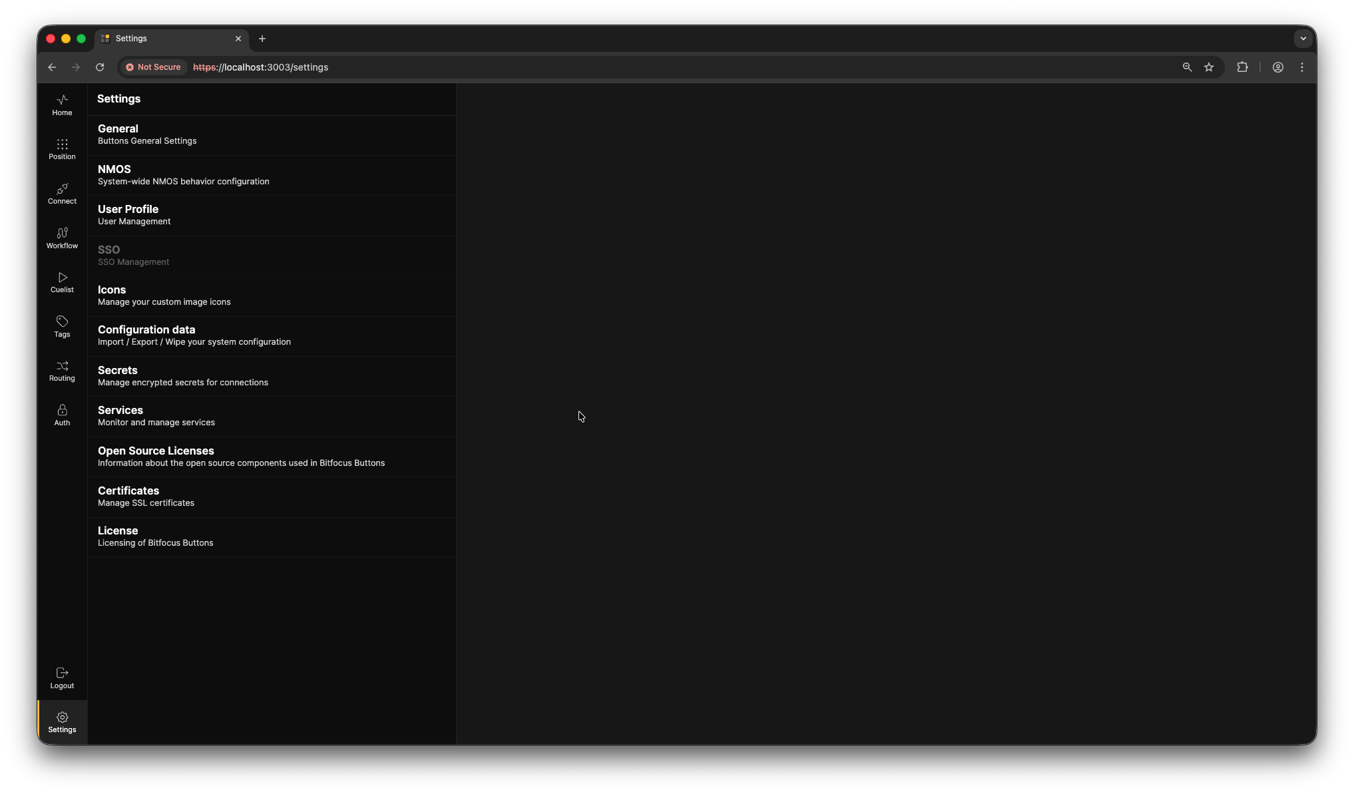
Task: Open the browser profile icon
Action: coord(1278,67)
